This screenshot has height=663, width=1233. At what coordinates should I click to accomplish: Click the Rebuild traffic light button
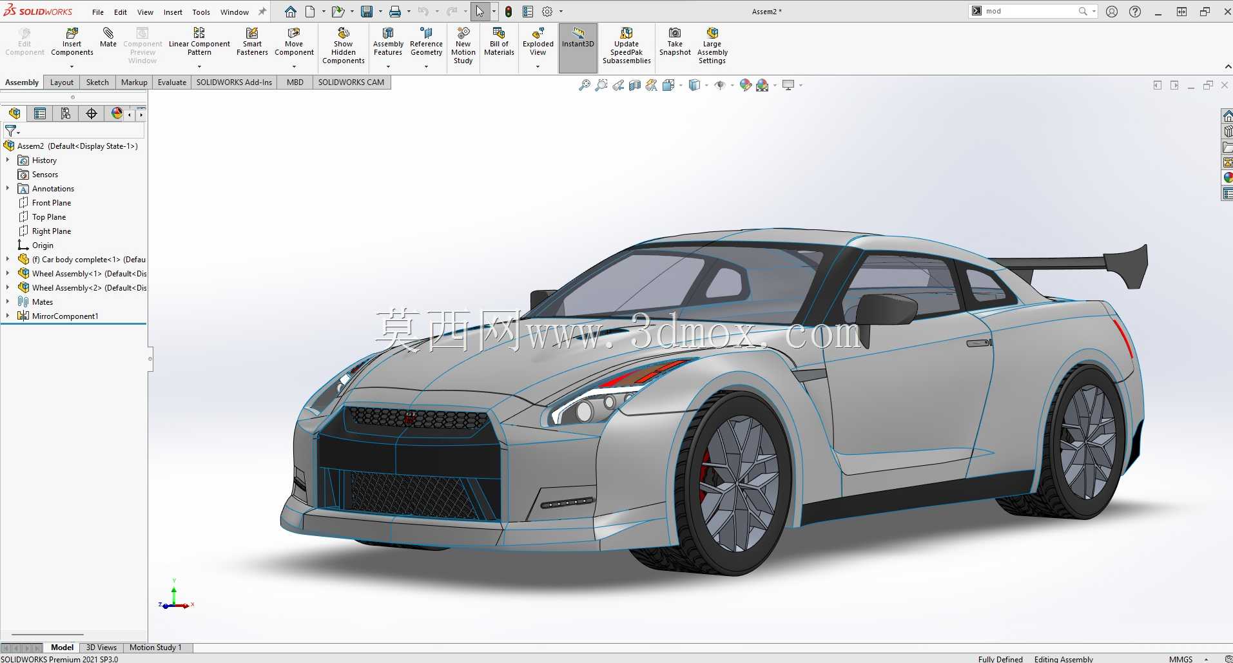pyautogui.click(x=509, y=12)
